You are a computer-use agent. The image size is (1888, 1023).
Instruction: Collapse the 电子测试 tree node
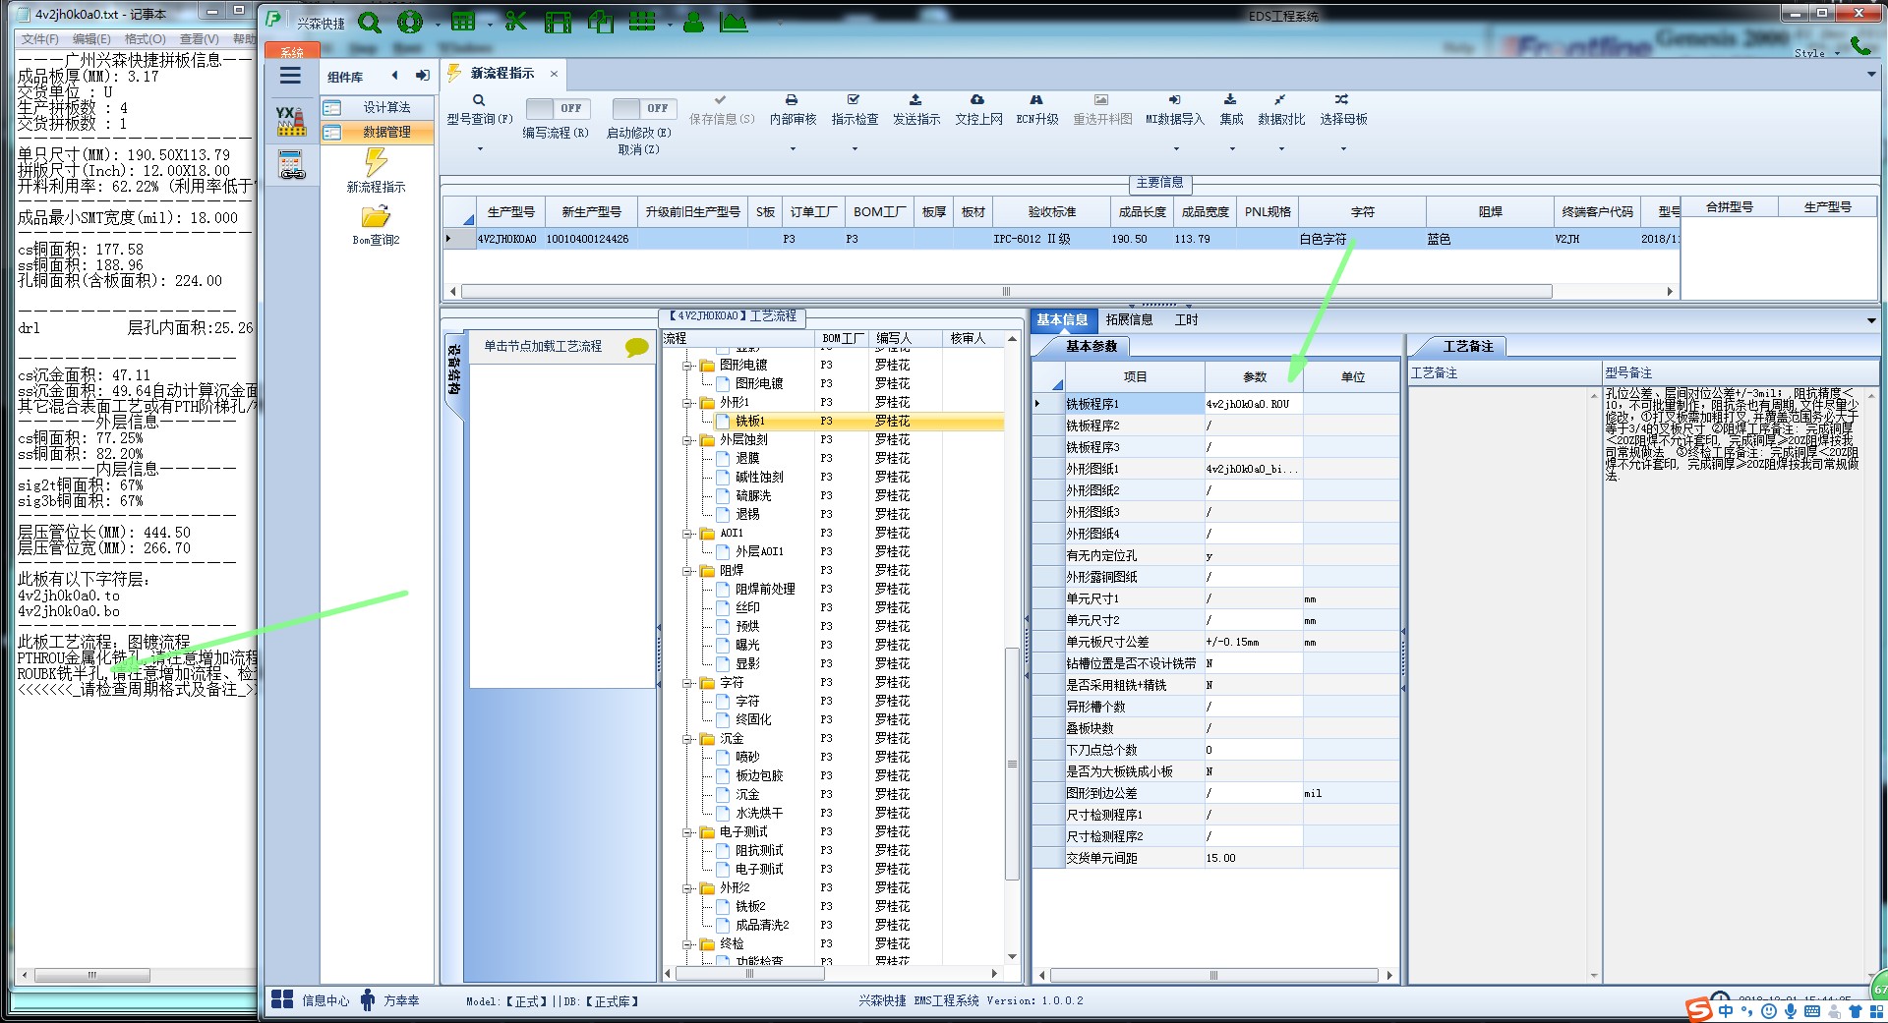click(688, 832)
